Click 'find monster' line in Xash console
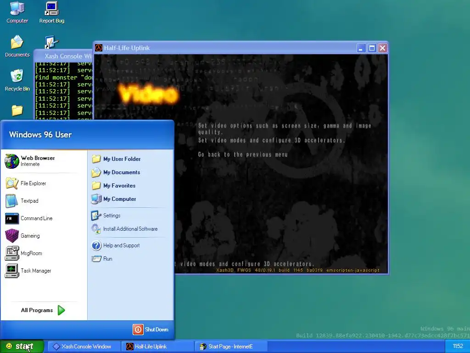470x353 pixels. 63,77
